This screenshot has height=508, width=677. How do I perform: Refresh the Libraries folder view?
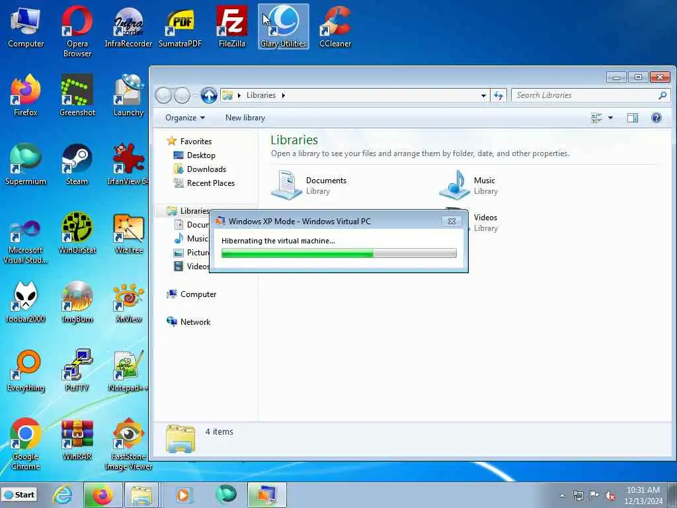tap(498, 95)
